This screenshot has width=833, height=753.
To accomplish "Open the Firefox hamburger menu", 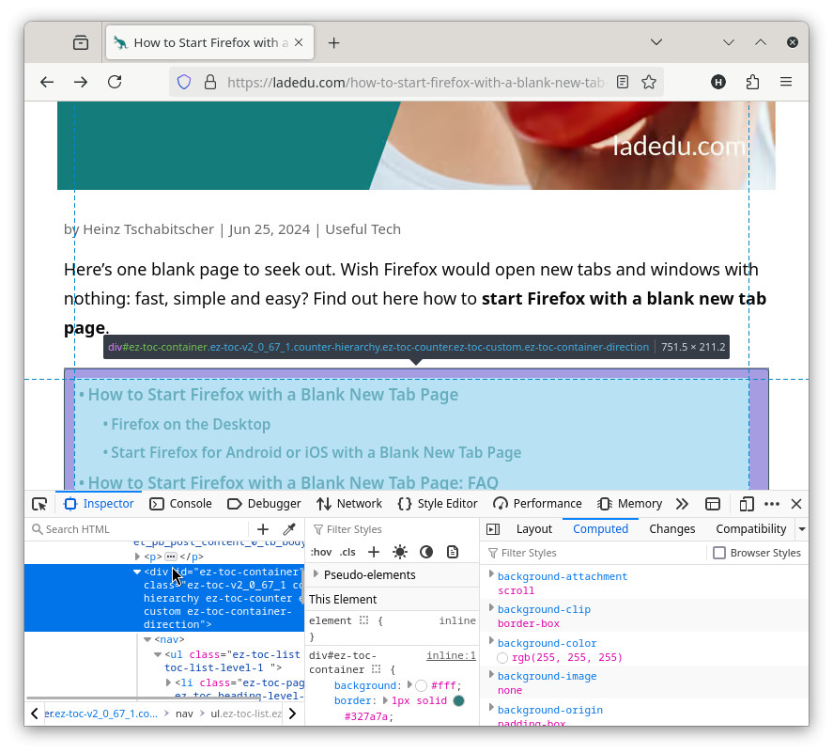I will point(786,82).
